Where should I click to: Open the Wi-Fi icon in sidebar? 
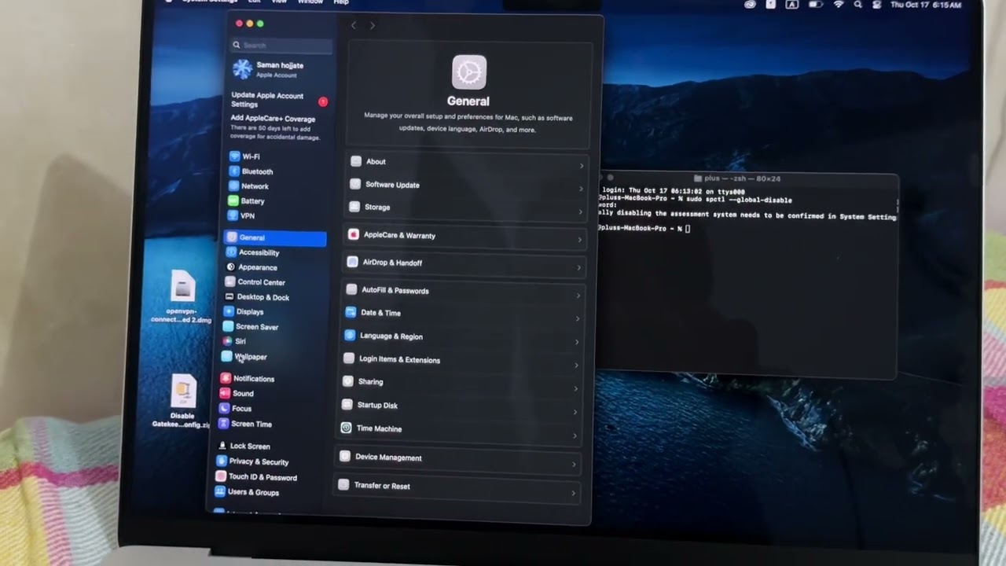point(234,156)
